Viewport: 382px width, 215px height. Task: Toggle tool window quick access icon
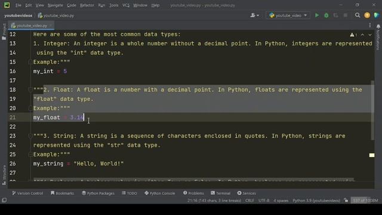tap(4, 200)
